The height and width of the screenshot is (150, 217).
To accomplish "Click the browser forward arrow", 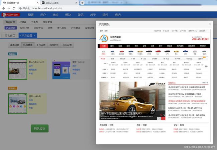I will (9, 8).
